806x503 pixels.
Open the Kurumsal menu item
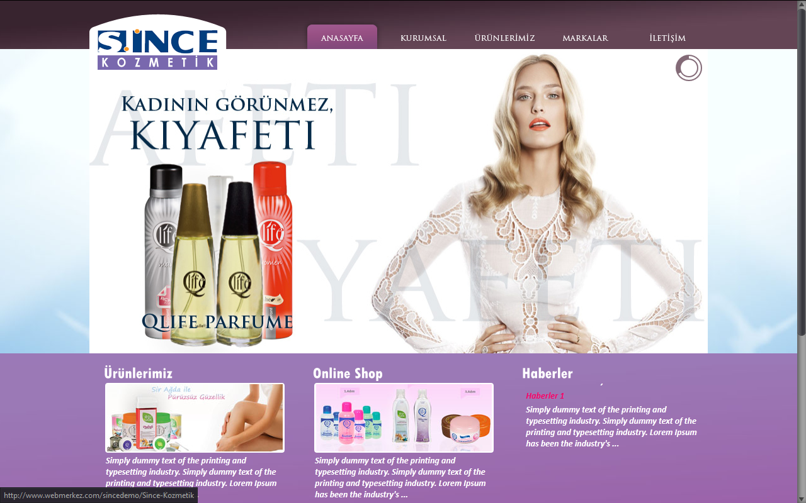tap(423, 38)
